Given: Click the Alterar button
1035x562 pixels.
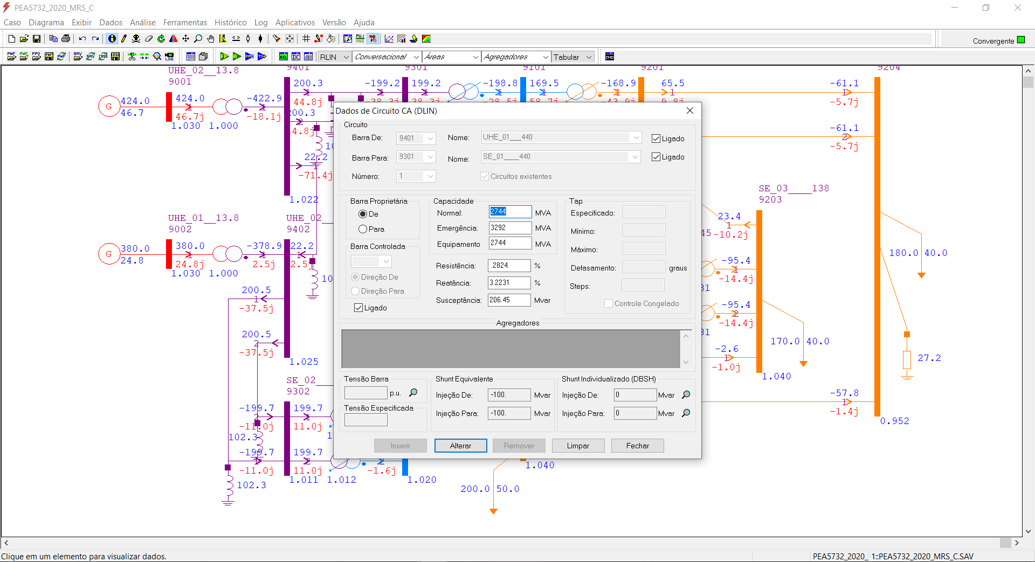Looking at the screenshot, I should [x=460, y=446].
